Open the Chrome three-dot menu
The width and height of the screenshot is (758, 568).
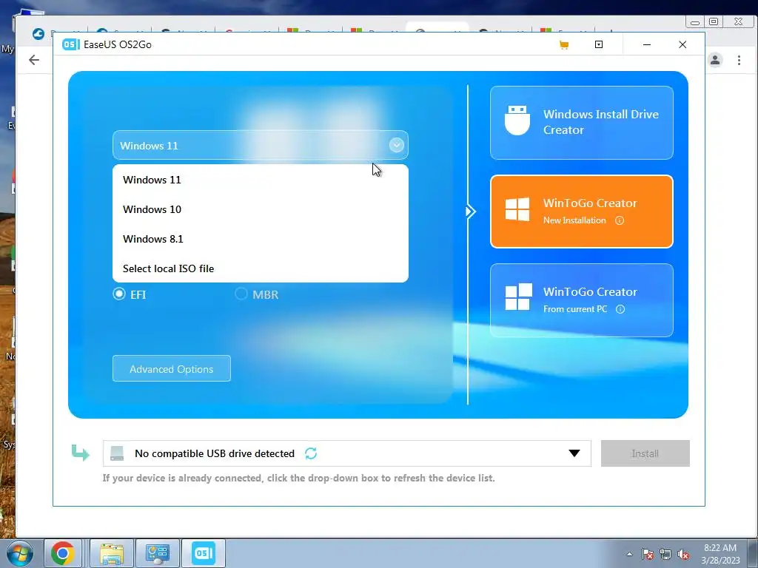739,60
